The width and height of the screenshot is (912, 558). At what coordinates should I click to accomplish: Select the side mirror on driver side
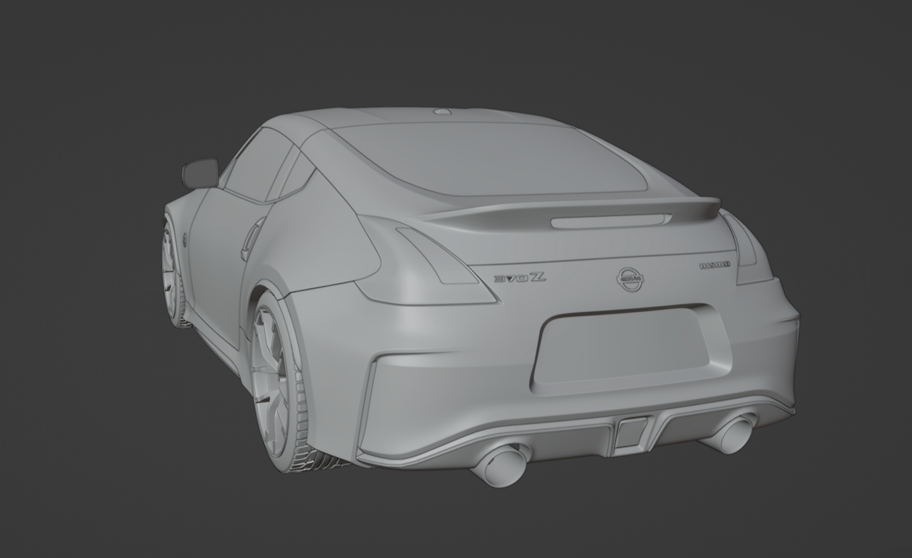pyautogui.click(x=200, y=172)
